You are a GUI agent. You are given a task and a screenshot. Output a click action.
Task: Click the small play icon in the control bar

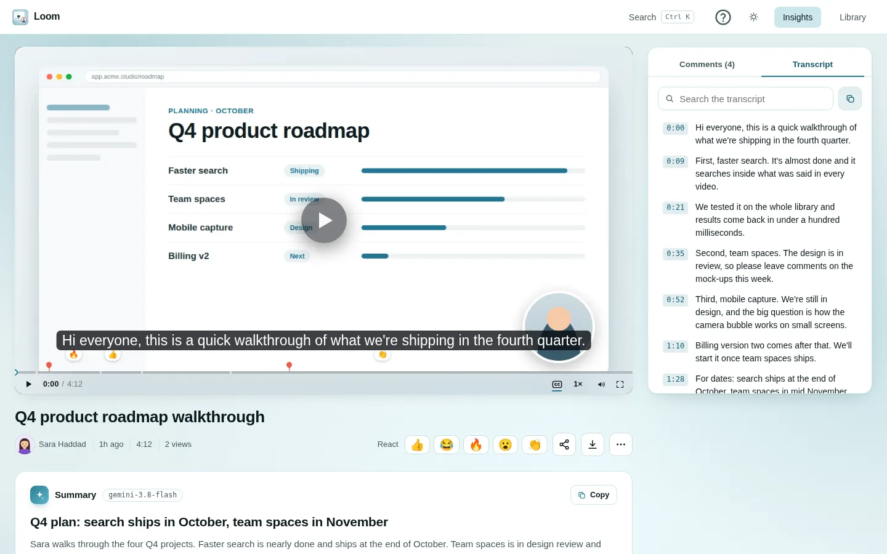click(28, 384)
